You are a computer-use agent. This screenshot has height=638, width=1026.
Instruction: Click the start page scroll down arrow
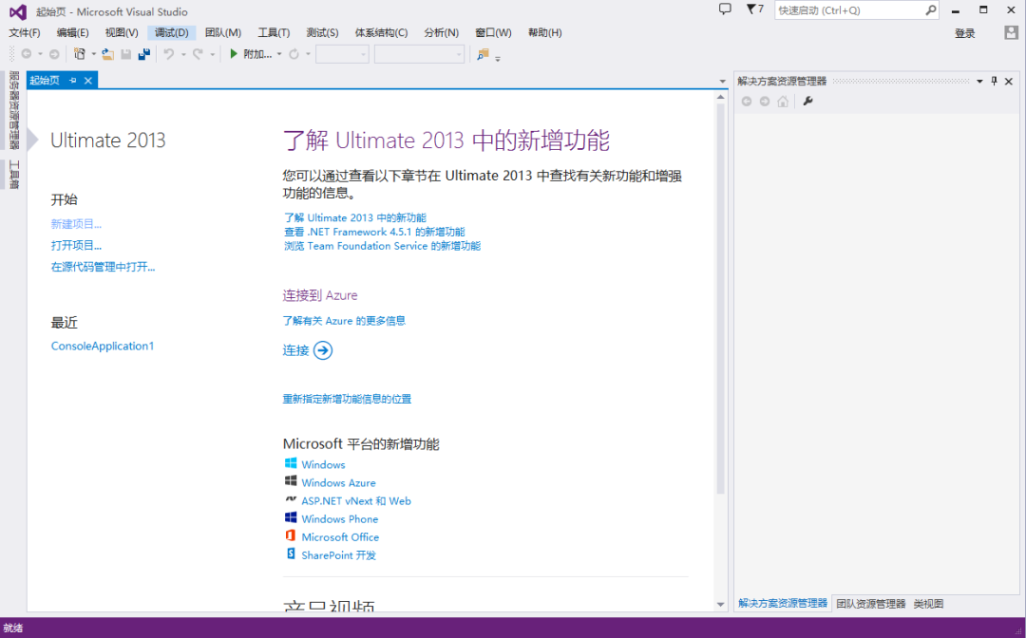click(720, 604)
